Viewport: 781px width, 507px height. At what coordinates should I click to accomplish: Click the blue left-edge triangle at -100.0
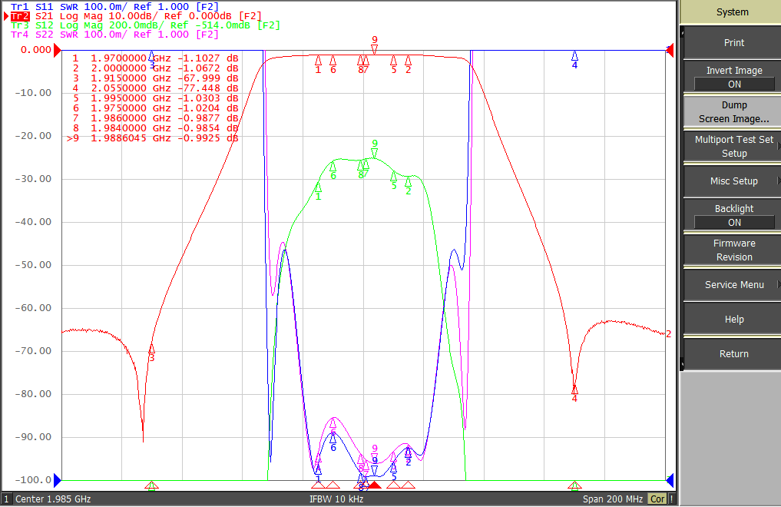click(x=58, y=480)
